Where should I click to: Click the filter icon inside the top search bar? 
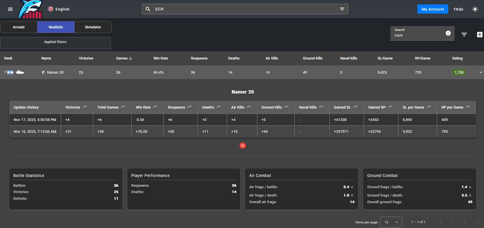342,9
